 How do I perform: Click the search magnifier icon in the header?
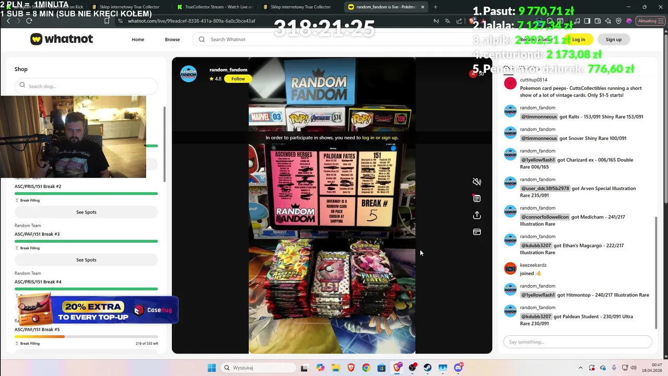pyautogui.click(x=202, y=39)
